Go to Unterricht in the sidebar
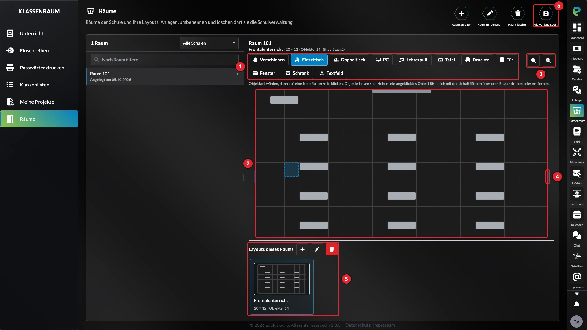 (x=39, y=33)
